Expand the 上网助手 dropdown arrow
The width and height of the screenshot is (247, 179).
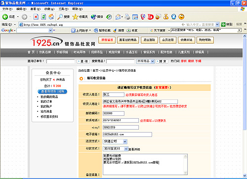90,31
